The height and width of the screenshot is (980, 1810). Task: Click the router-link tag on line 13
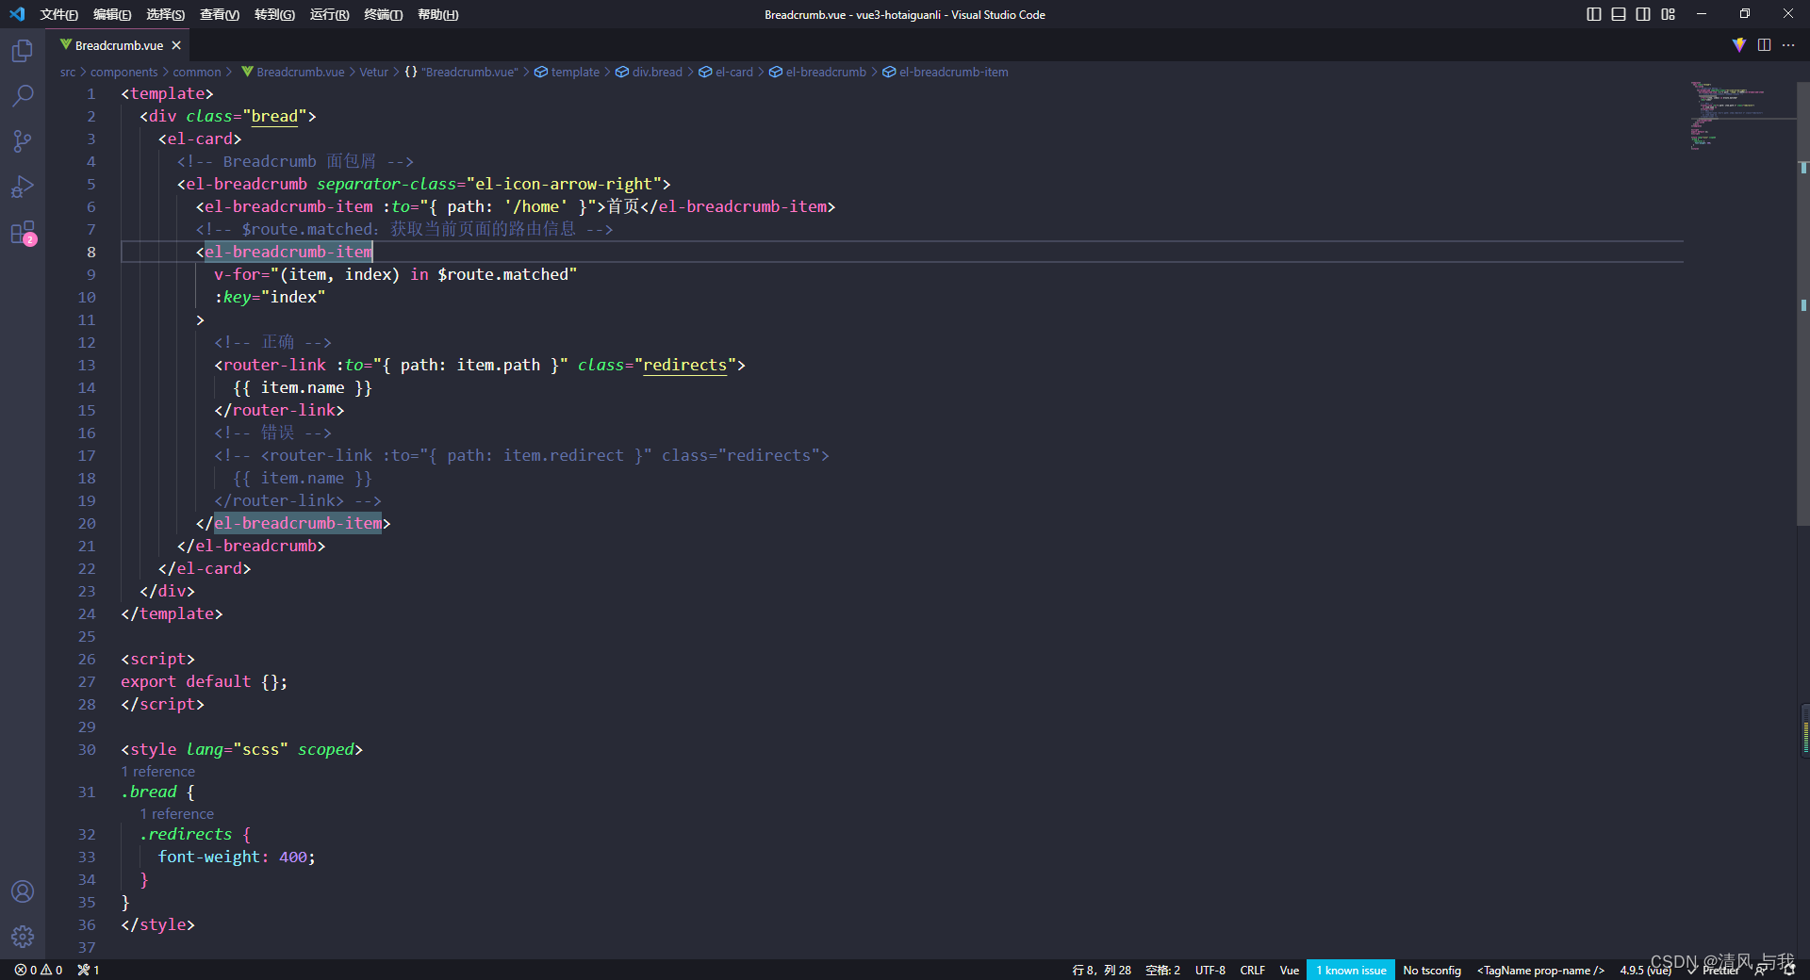coord(274,365)
